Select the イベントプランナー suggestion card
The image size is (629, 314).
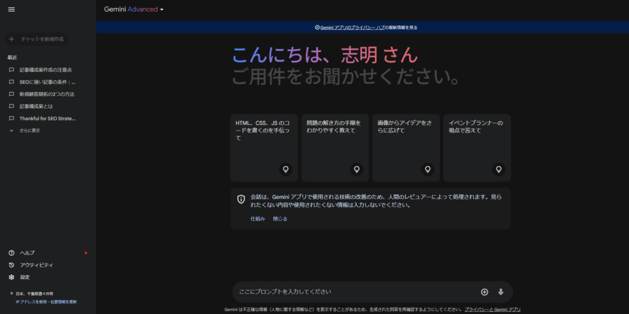pyautogui.click(x=477, y=148)
